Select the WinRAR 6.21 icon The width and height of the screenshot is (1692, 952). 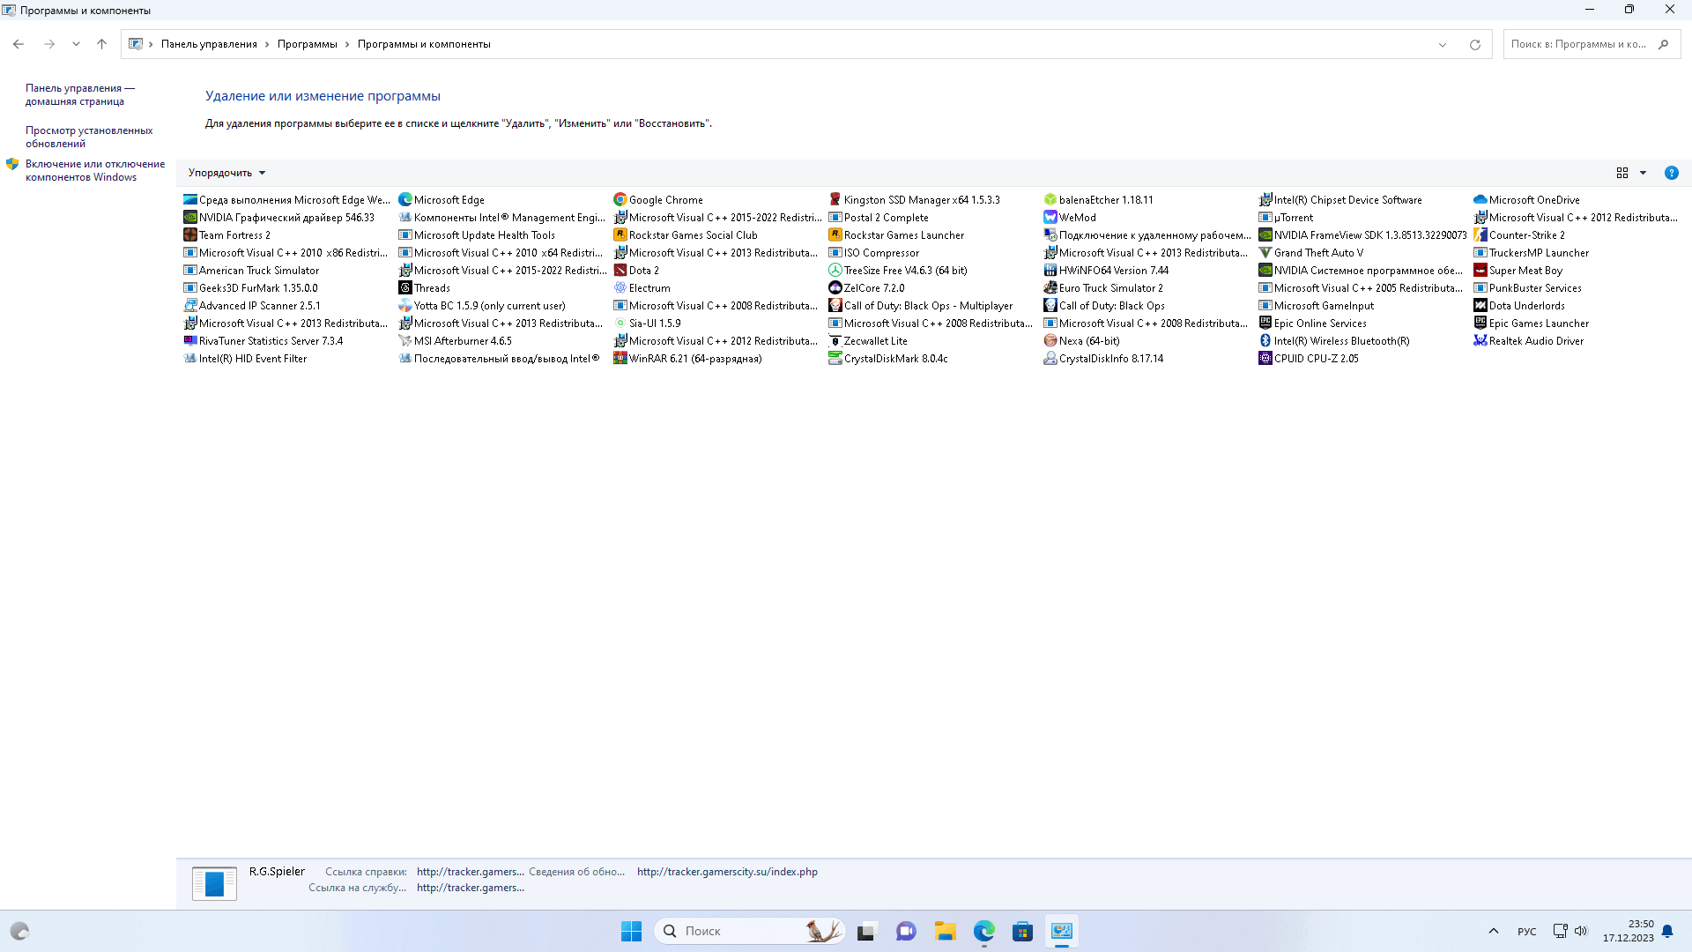(x=620, y=359)
